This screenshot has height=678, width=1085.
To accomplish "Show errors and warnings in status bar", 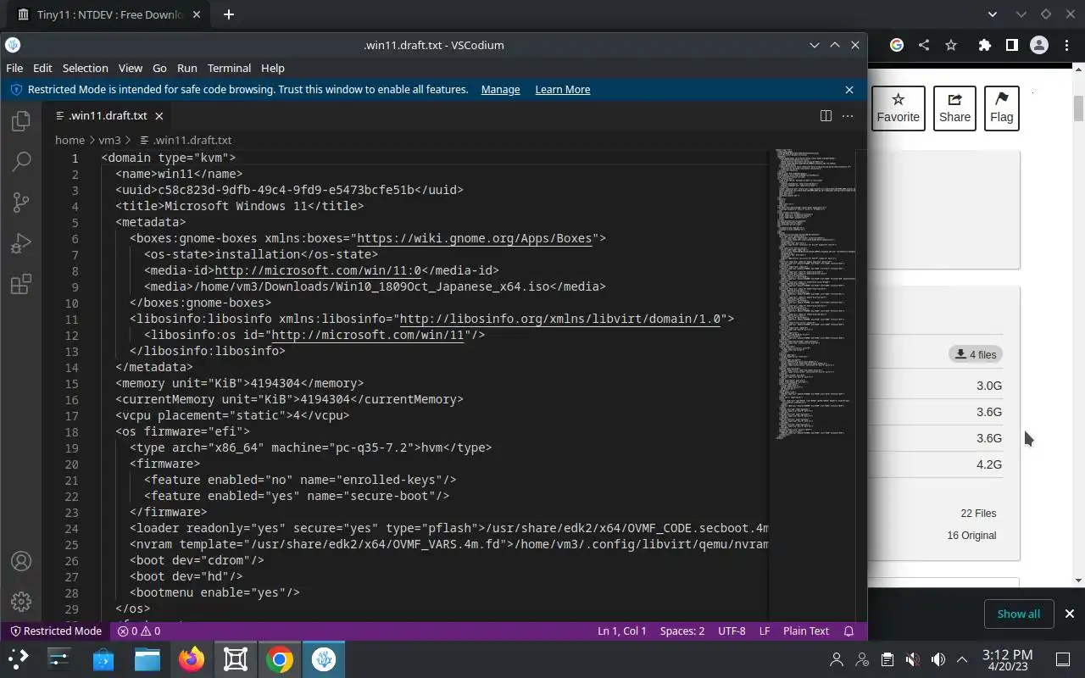I will [139, 631].
